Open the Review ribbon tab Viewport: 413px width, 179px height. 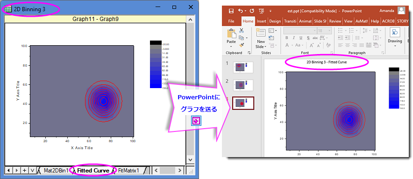click(x=335, y=21)
